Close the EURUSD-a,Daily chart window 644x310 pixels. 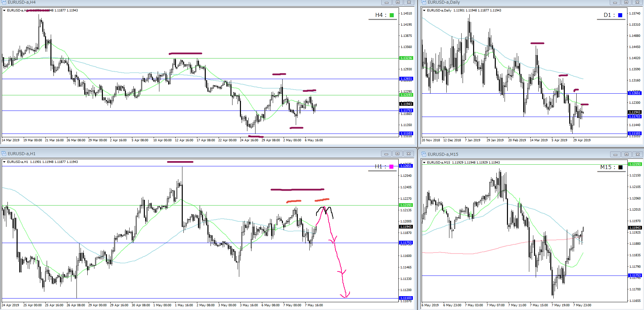tap(637, 2)
